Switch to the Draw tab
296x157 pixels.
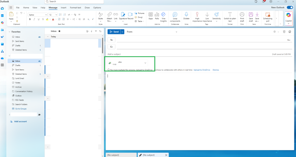(x=87, y=7)
